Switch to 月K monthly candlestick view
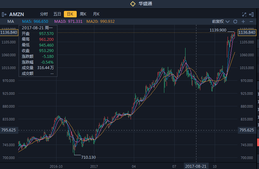Screen dimensions: 259x169 click(x=96, y=14)
